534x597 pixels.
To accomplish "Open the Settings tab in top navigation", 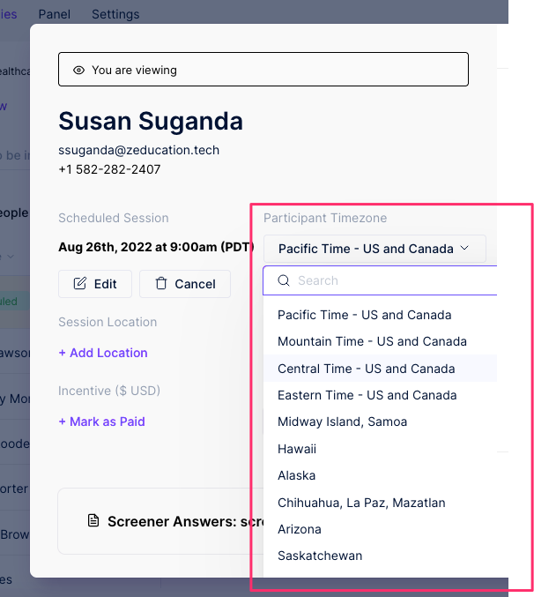I will pyautogui.click(x=115, y=14).
